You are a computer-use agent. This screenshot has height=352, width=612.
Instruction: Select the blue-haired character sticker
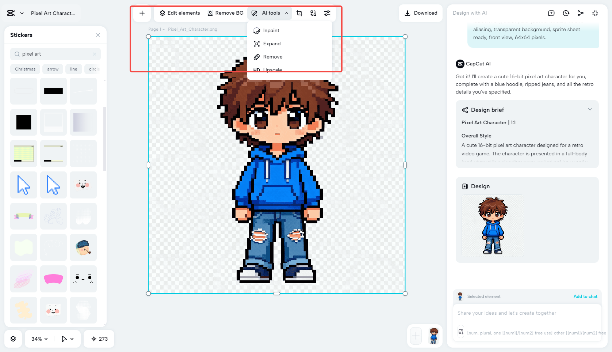[83, 247]
